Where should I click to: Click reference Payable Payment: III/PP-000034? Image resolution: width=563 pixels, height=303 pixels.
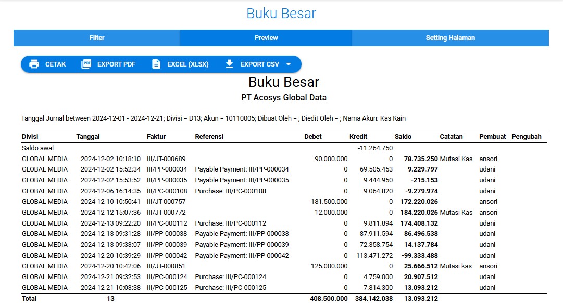242,169
